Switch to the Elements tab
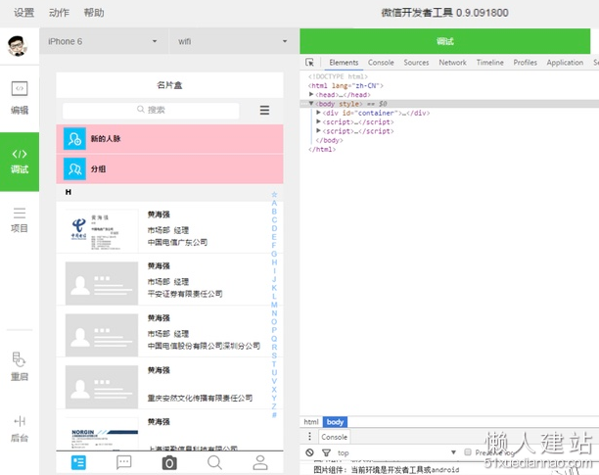Viewport: 599px width, 475px height. pos(344,63)
